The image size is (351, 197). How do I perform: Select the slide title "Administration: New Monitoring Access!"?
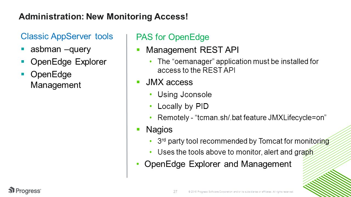click(x=103, y=17)
